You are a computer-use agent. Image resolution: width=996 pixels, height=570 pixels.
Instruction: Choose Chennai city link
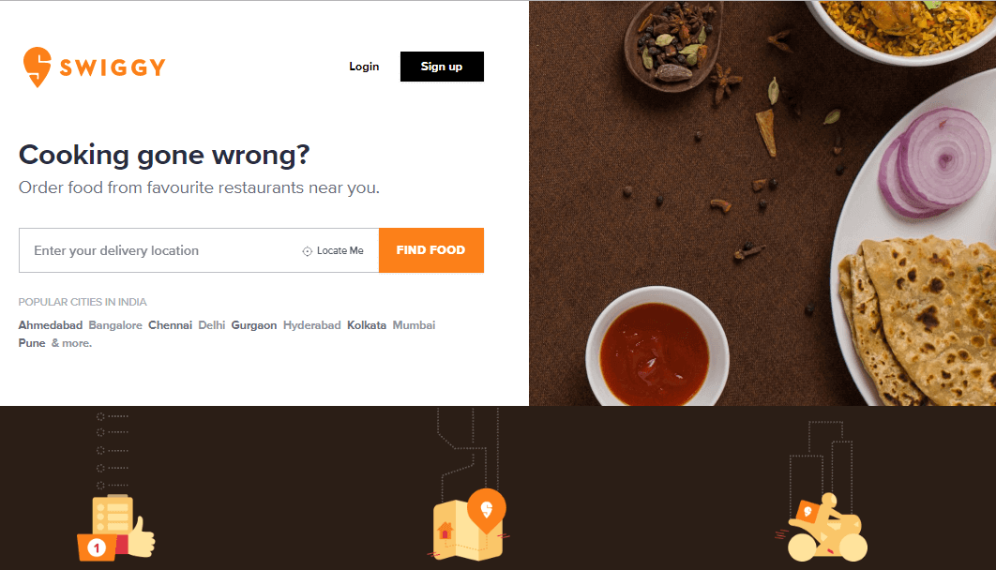(x=171, y=325)
